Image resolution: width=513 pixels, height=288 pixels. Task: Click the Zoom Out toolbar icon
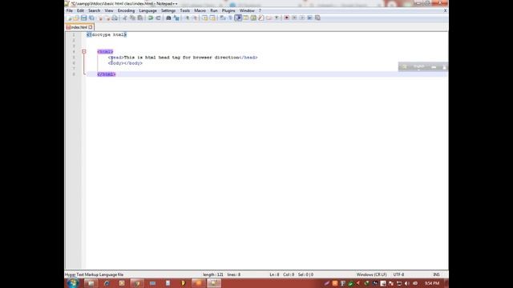coord(195,18)
